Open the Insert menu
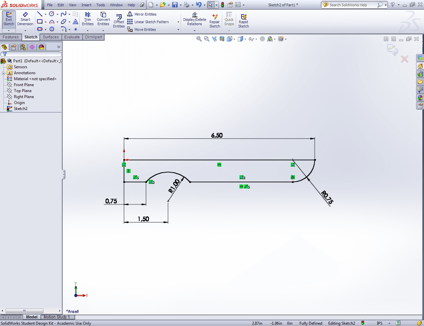 [86, 5]
